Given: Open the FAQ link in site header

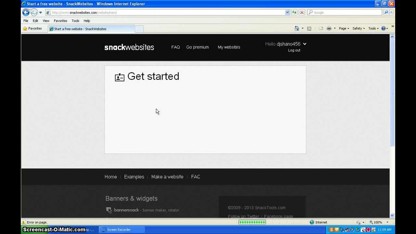Looking at the screenshot, I should [175, 47].
